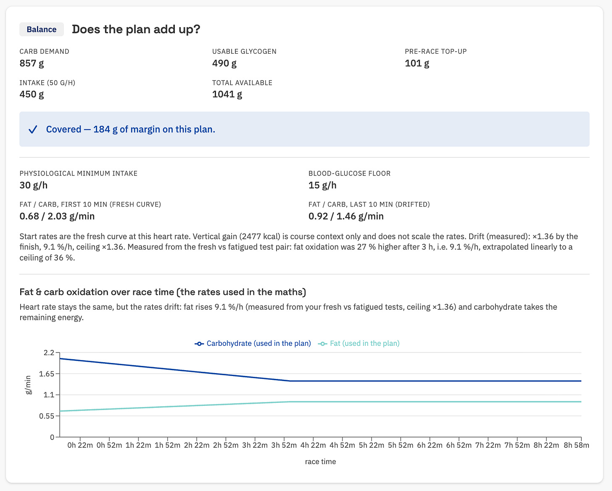
Task: Click the Carbohydrate (used in the plan) legend text
Action: click(x=259, y=343)
